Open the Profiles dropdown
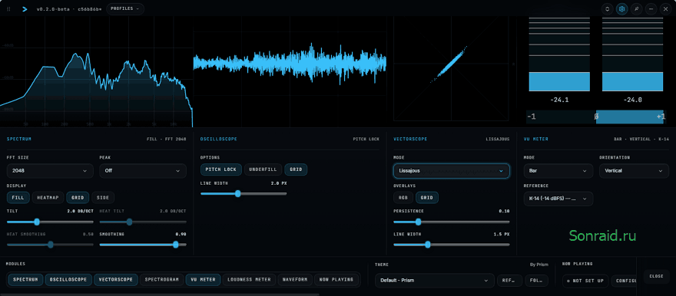 point(125,8)
